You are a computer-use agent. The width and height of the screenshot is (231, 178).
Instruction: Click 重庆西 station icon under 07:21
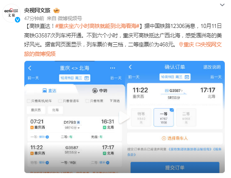(32, 127)
